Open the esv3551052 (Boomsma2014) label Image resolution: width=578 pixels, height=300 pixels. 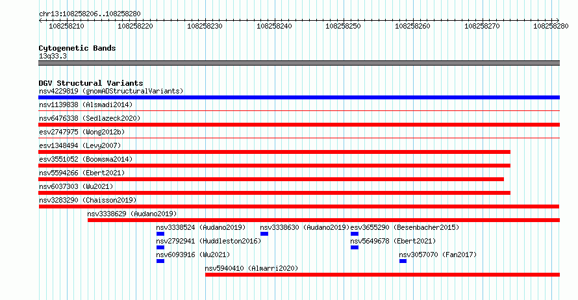pos(86,159)
